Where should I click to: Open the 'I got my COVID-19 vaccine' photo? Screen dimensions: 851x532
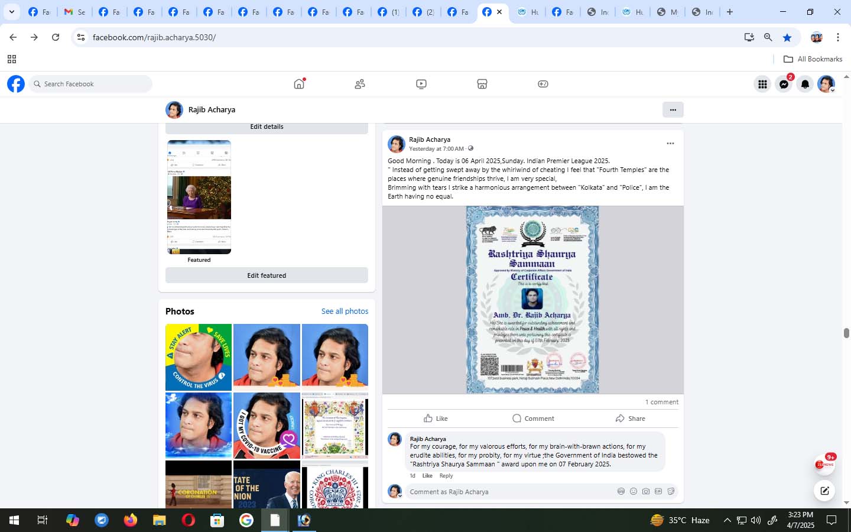coord(267,426)
